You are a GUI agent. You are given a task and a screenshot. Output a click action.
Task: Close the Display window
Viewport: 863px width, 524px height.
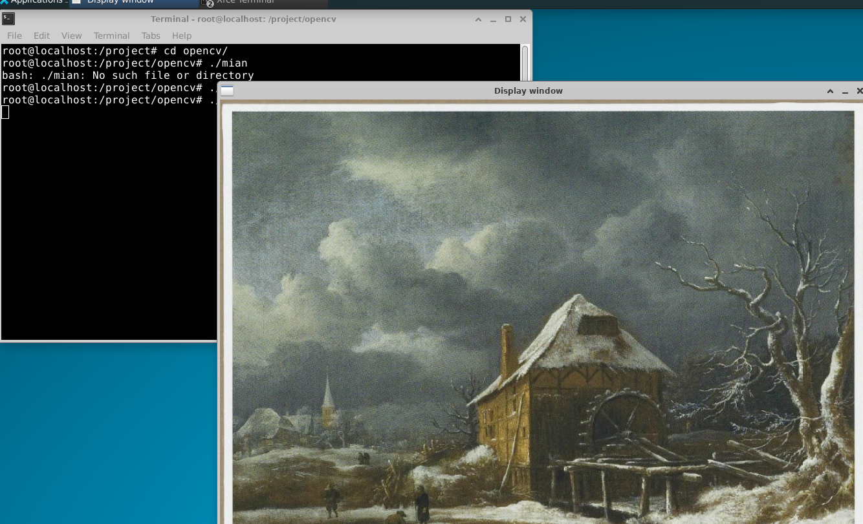click(859, 91)
